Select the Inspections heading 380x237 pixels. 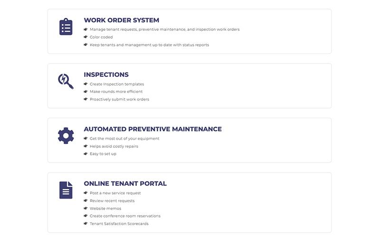pyautogui.click(x=106, y=74)
